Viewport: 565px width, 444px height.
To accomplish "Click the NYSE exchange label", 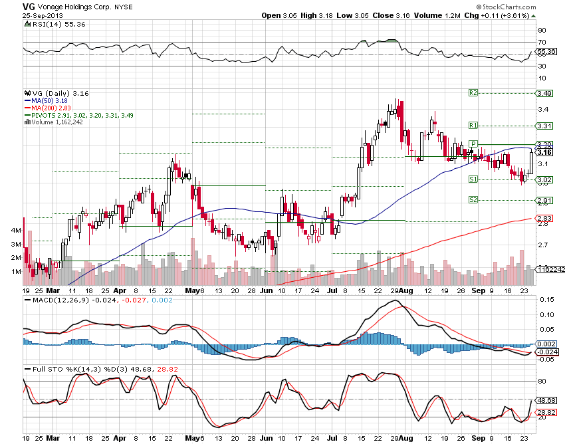I will [x=124, y=7].
